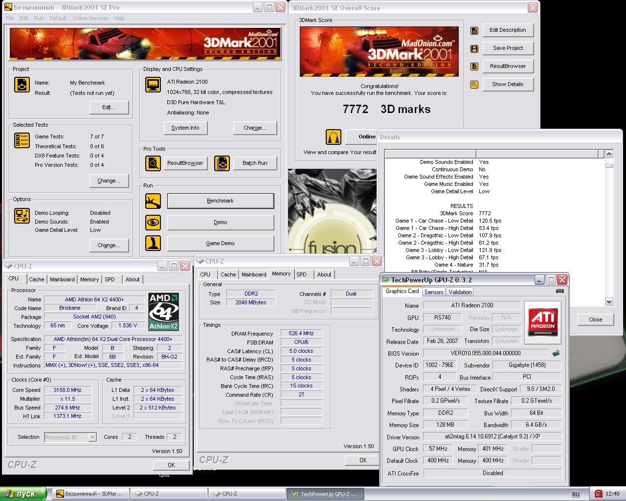Image resolution: width=626 pixels, height=501 pixels.
Task: Click the RU language indicator in tray
Action: tap(576, 494)
